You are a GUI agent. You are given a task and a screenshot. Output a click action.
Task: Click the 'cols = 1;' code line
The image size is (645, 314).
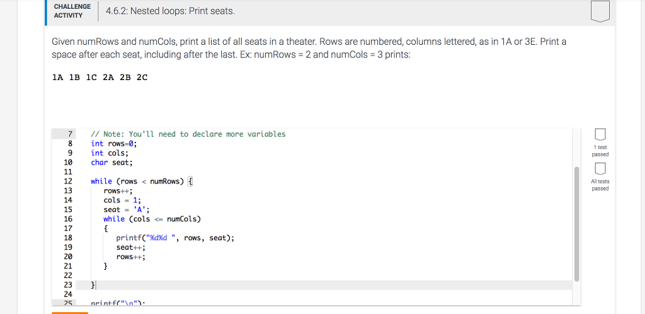tap(122, 200)
